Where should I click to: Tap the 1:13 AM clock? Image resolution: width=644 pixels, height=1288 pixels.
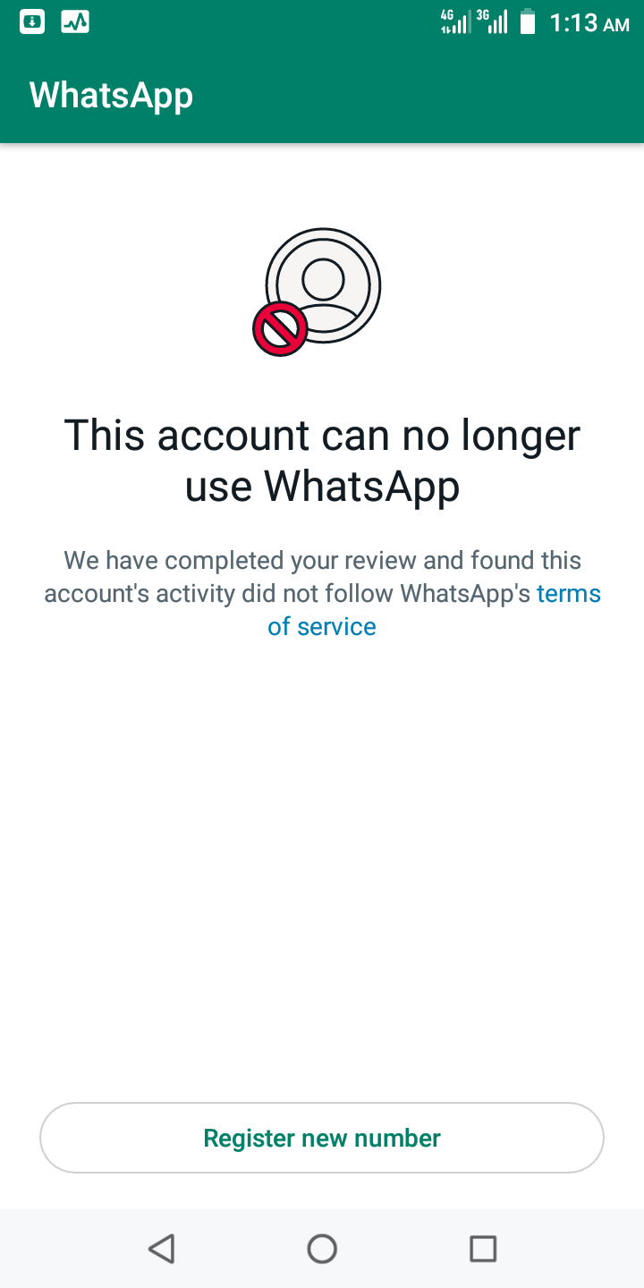click(589, 22)
